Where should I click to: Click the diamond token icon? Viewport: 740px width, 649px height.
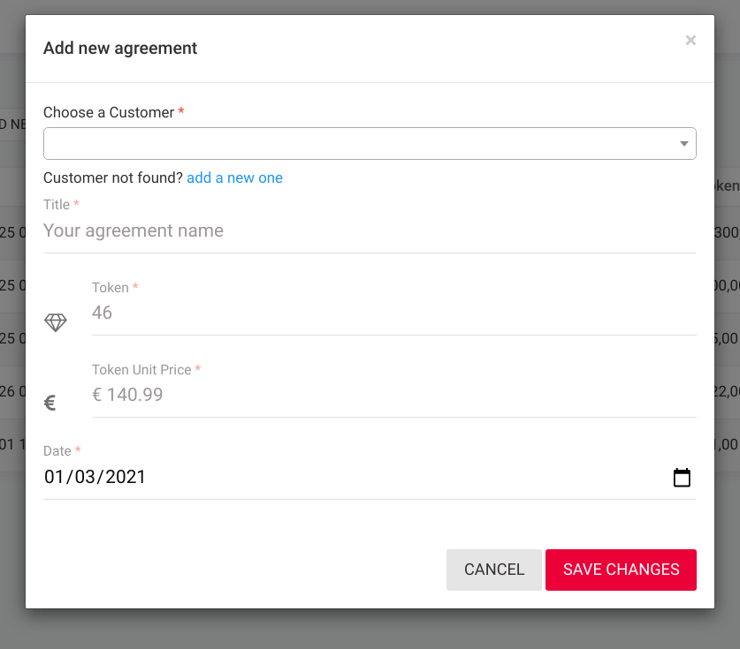click(x=56, y=323)
